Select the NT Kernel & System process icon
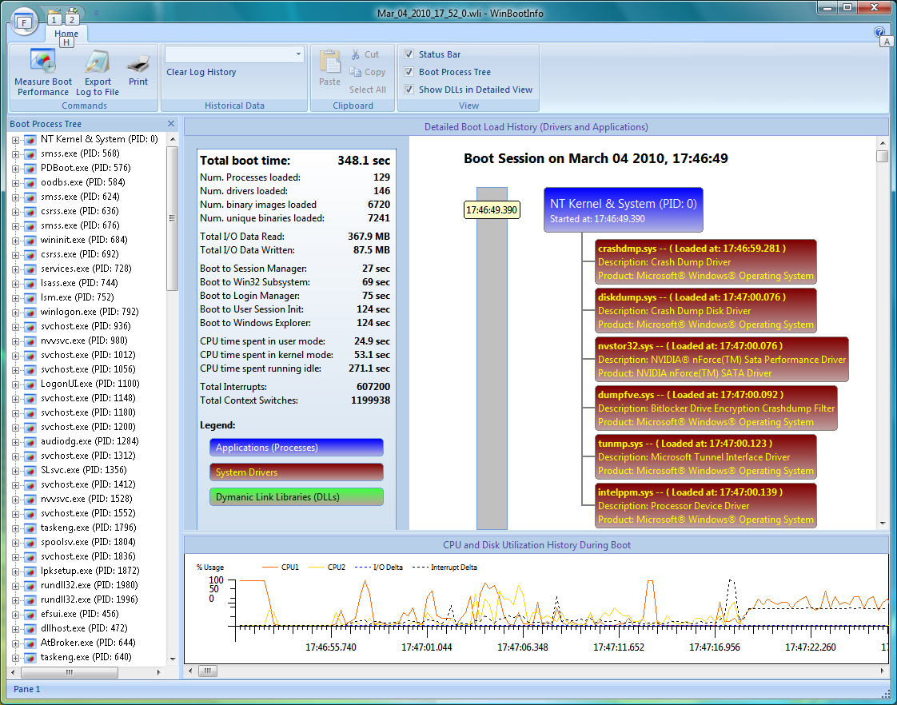 pyautogui.click(x=30, y=140)
